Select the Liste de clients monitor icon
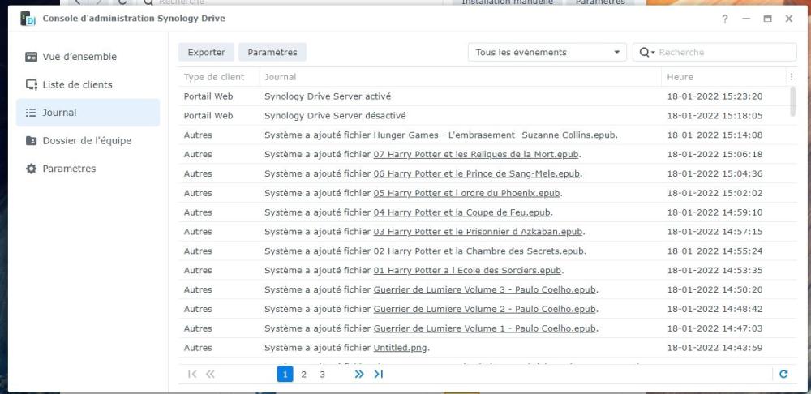The image size is (811, 394). (31, 85)
